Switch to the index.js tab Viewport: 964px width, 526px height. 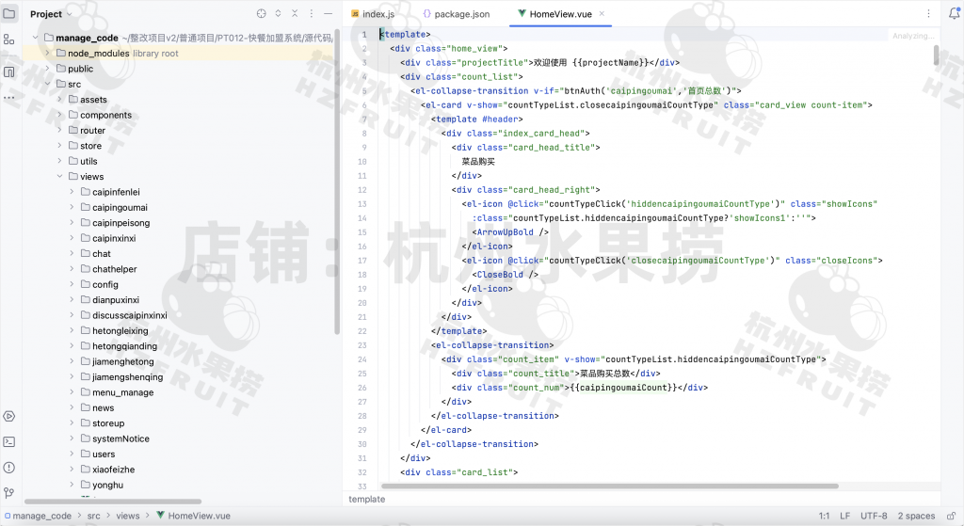tap(375, 14)
